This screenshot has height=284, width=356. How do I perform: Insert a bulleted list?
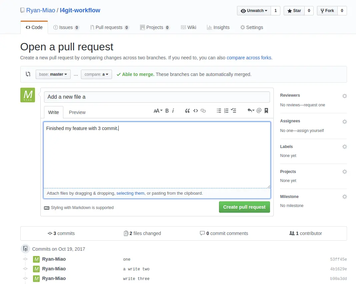point(219,111)
